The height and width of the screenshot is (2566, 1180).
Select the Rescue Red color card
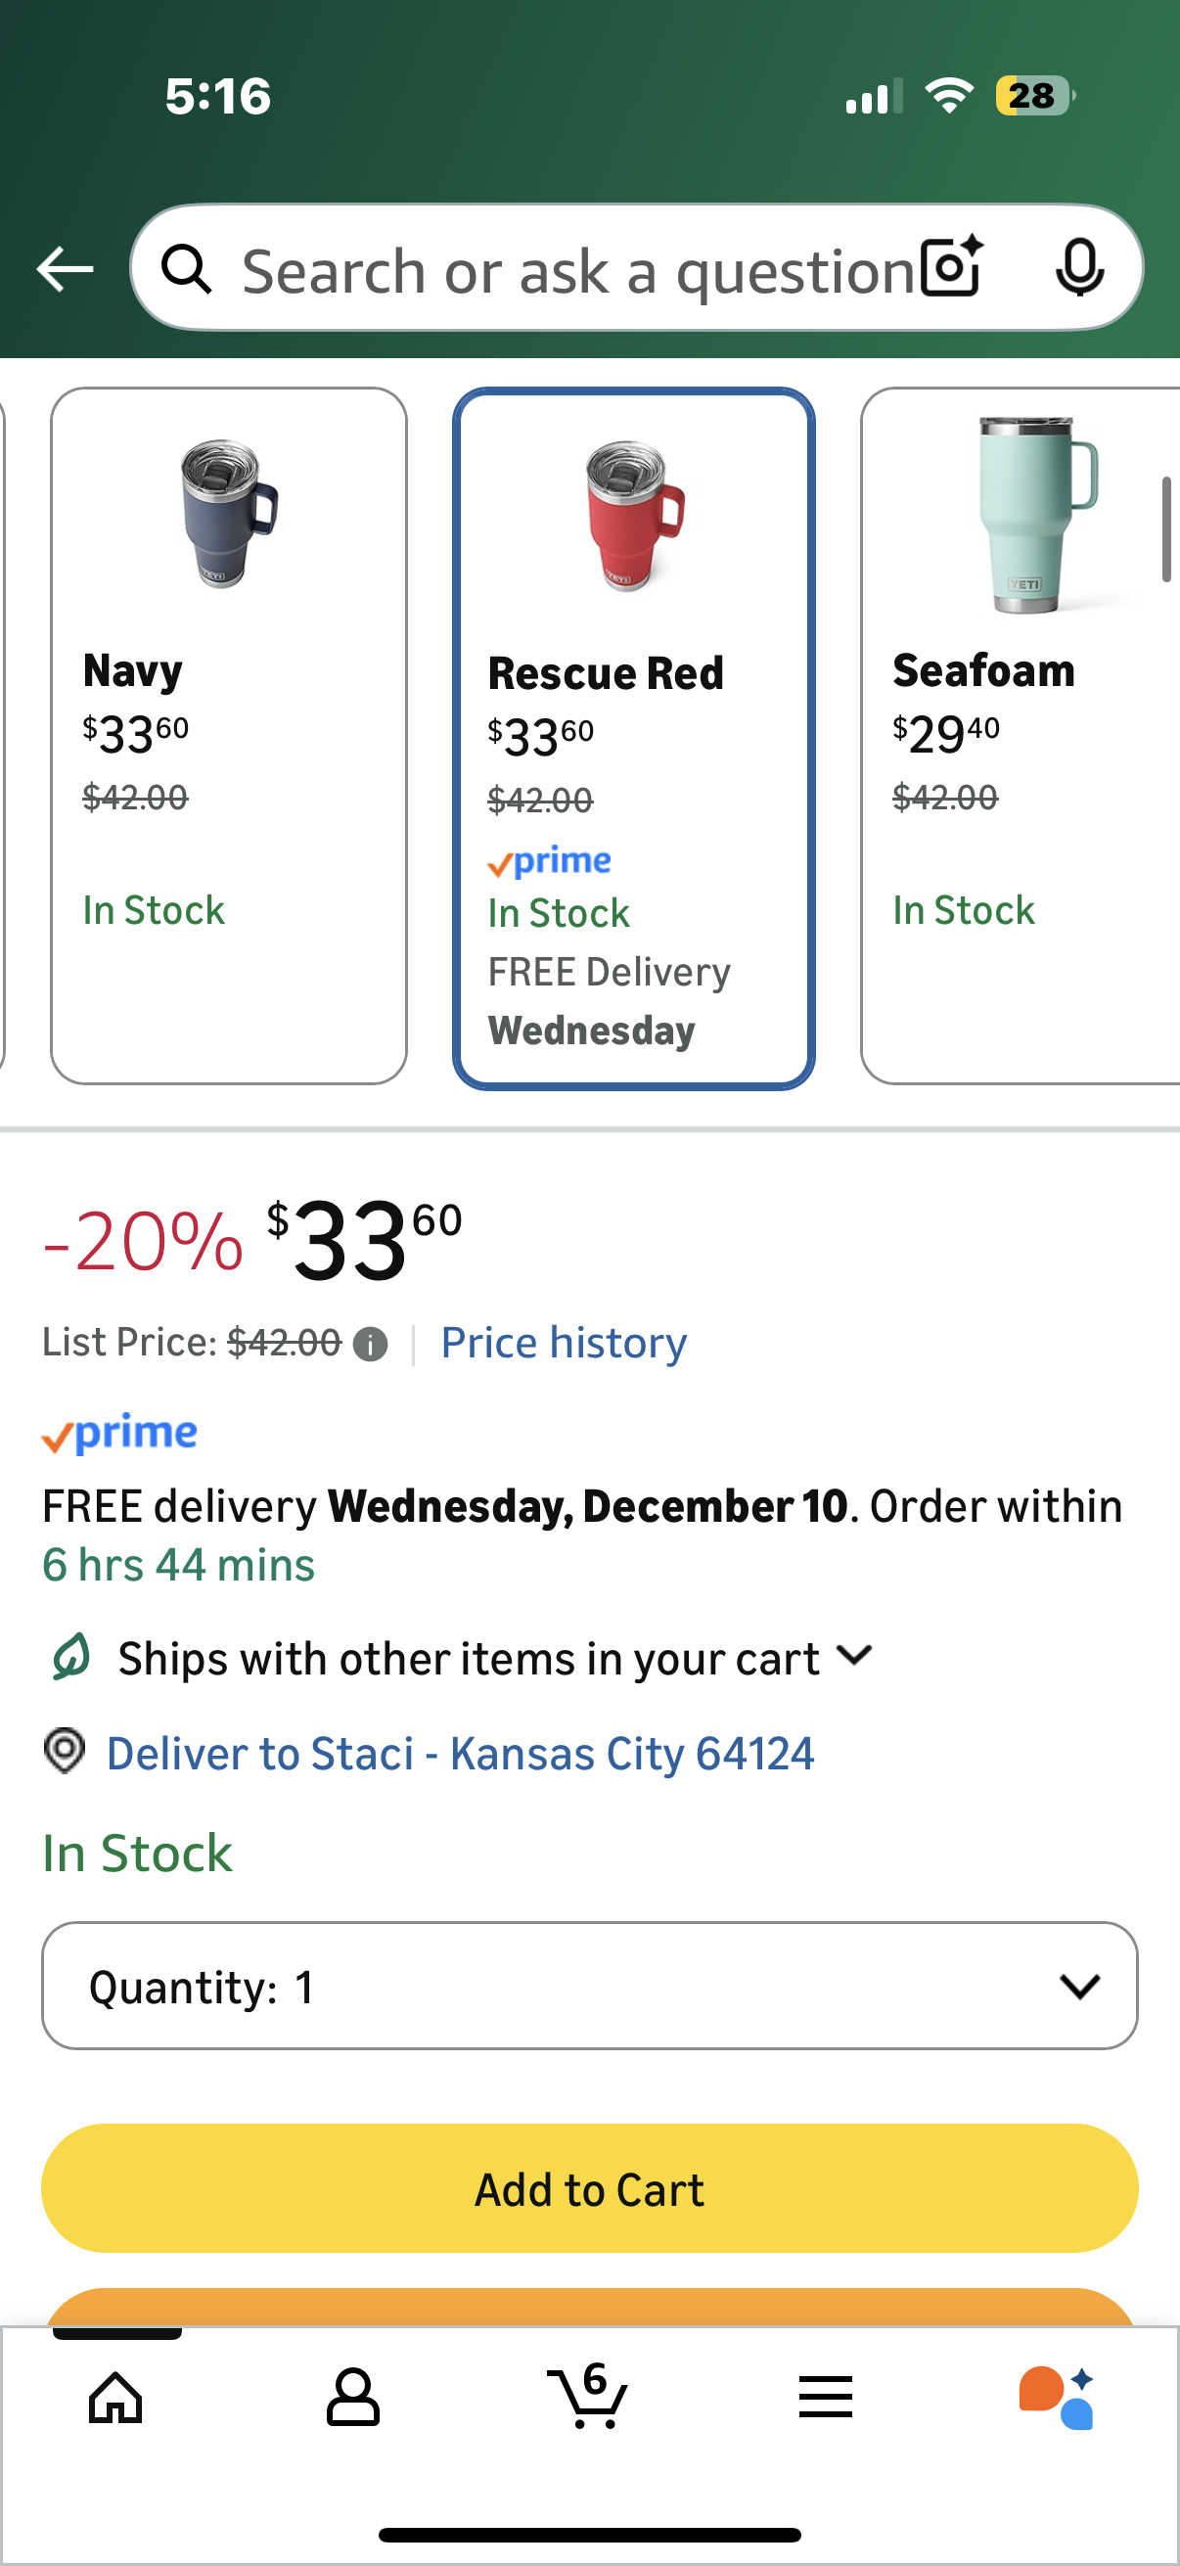[x=633, y=737]
